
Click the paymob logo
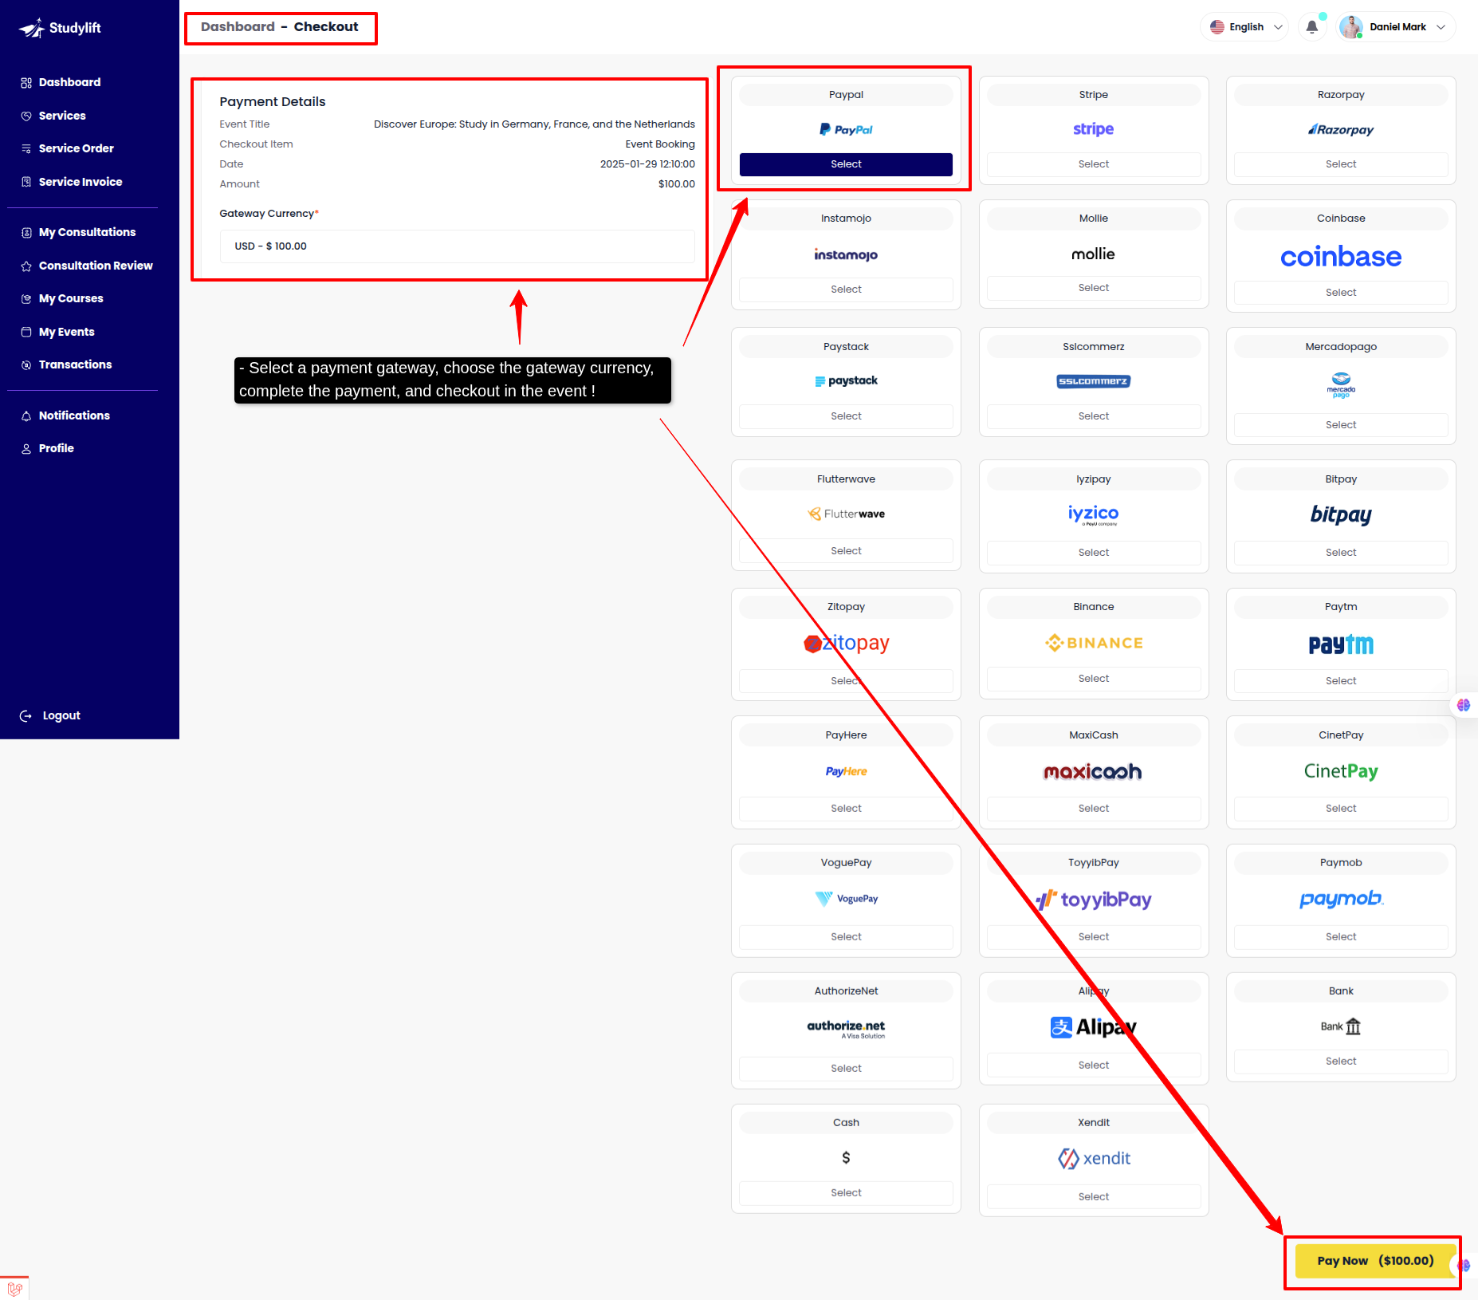pos(1341,899)
